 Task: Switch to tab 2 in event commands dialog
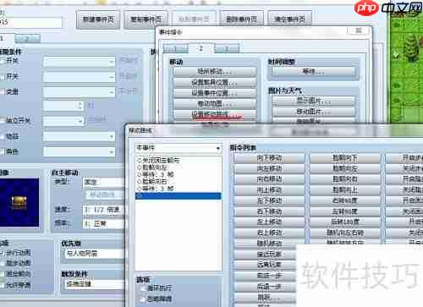[x=201, y=48]
